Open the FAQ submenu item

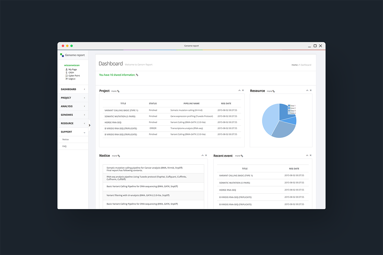click(x=73, y=146)
